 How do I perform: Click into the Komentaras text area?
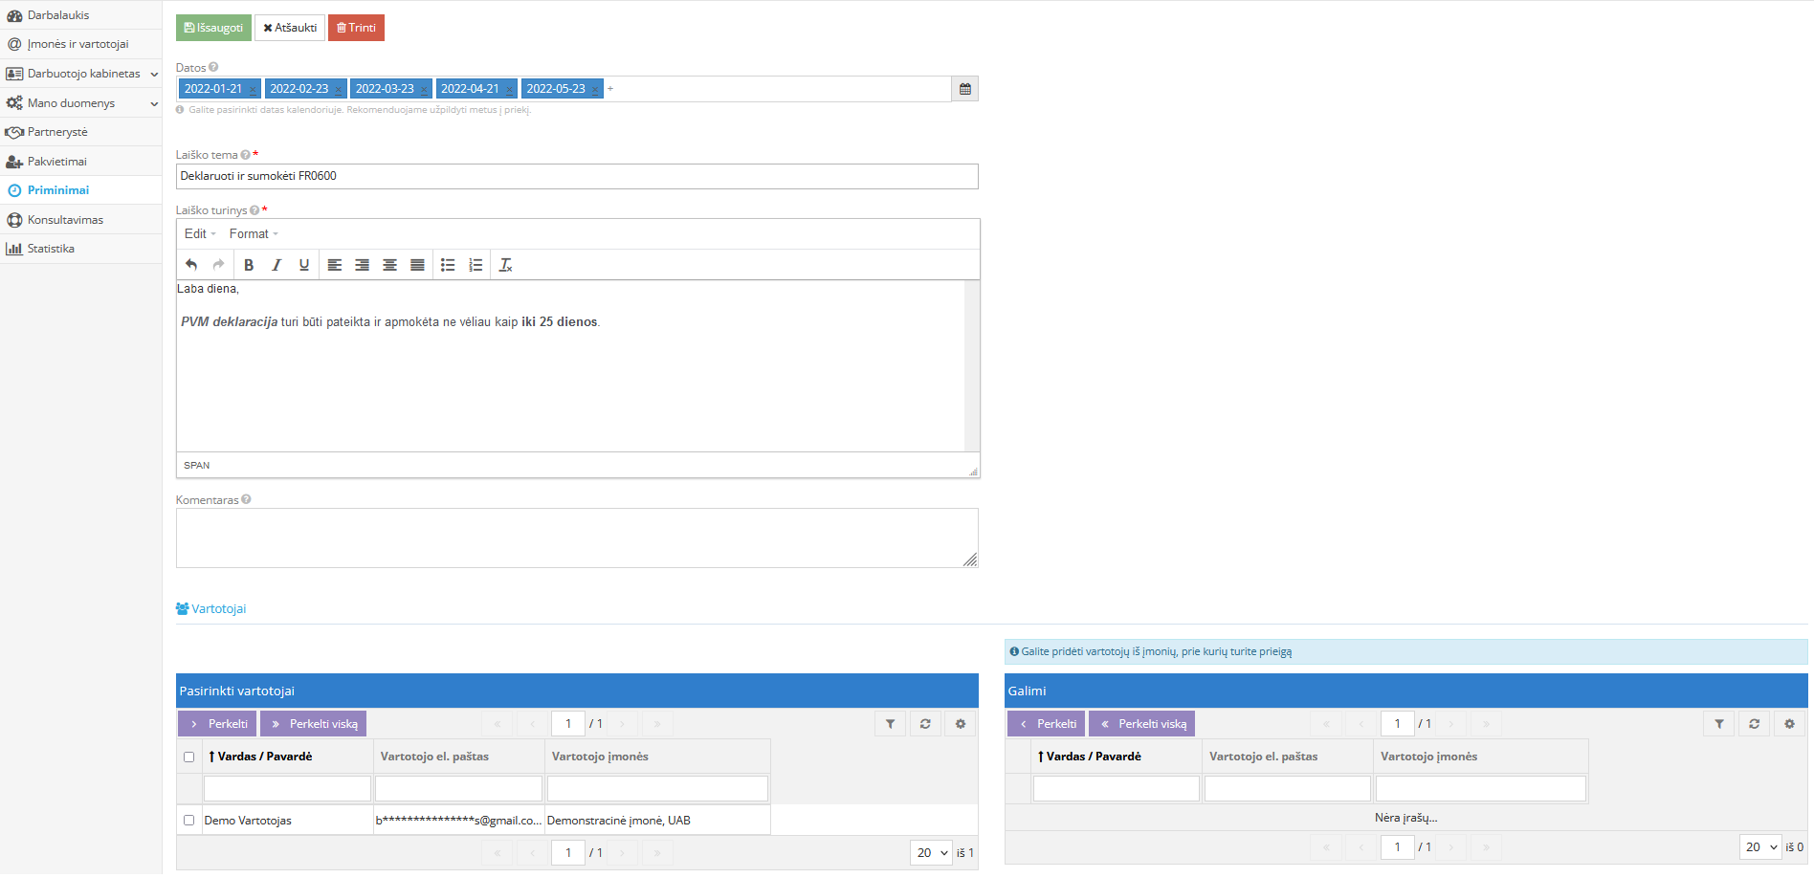click(x=576, y=538)
